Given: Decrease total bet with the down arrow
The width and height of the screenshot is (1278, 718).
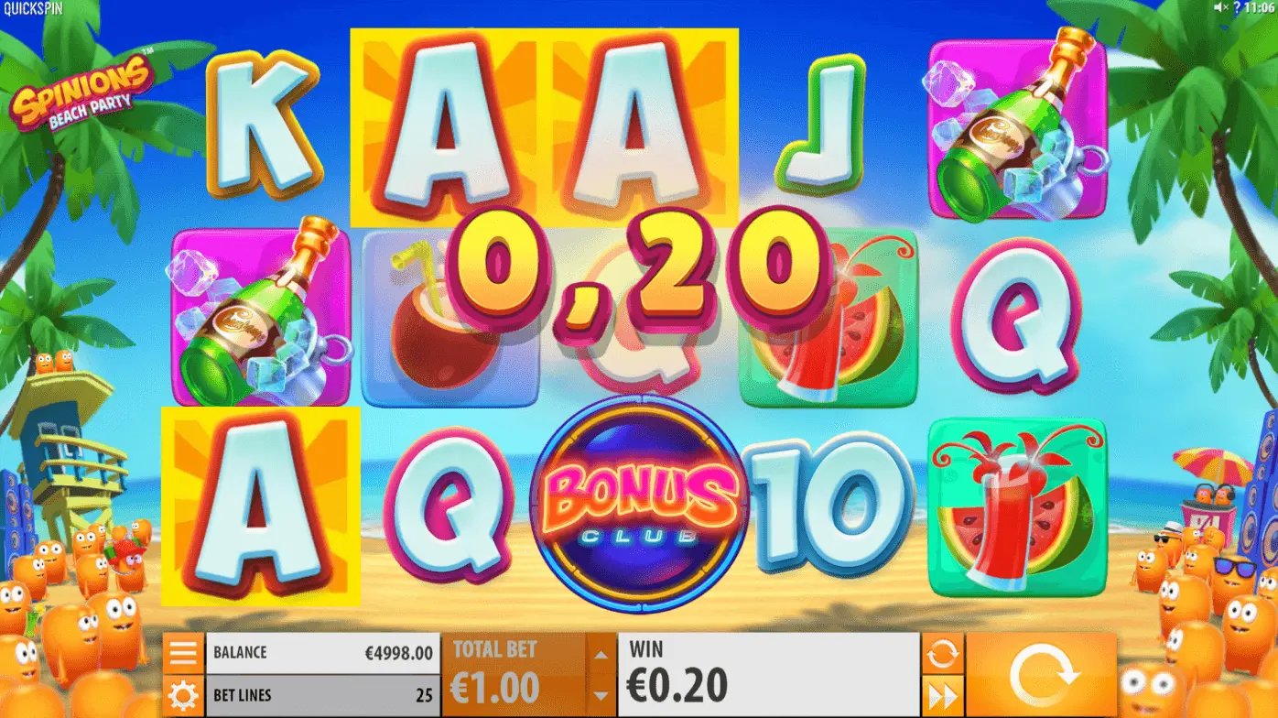Looking at the screenshot, I should pos(601,695).
